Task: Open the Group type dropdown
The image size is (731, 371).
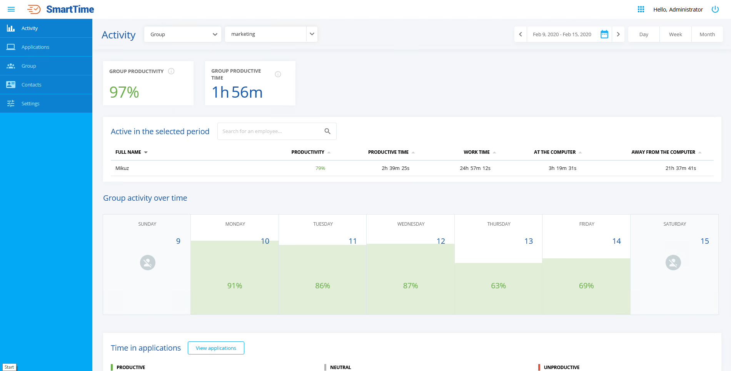Action: pos(183,34)
